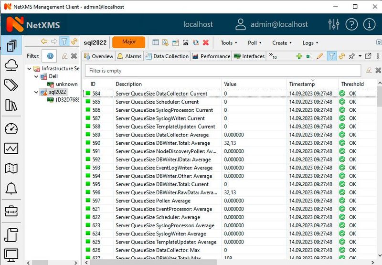Show the 10 hidden tabs list
Image resolution: width=382 pixels, height=265 pixels.
273,56
